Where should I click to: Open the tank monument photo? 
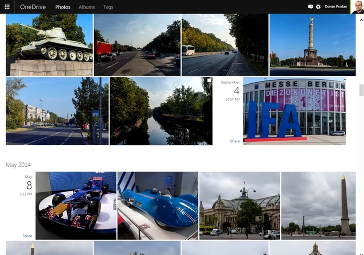49,45
